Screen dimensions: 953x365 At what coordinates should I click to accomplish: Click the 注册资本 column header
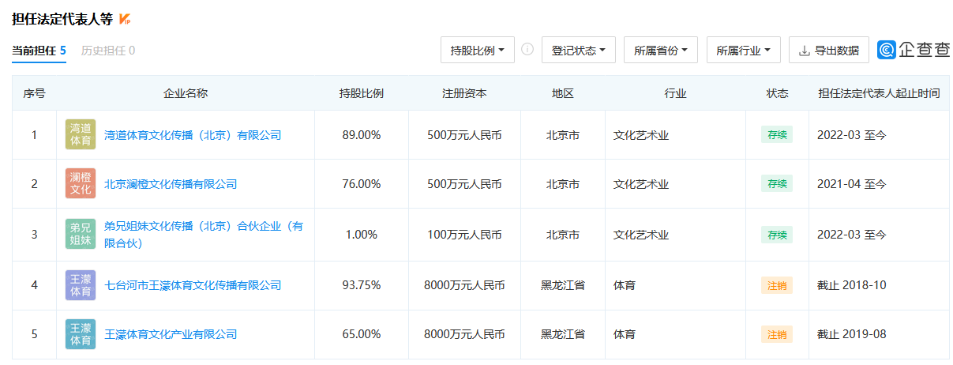[x=464, y=93]
